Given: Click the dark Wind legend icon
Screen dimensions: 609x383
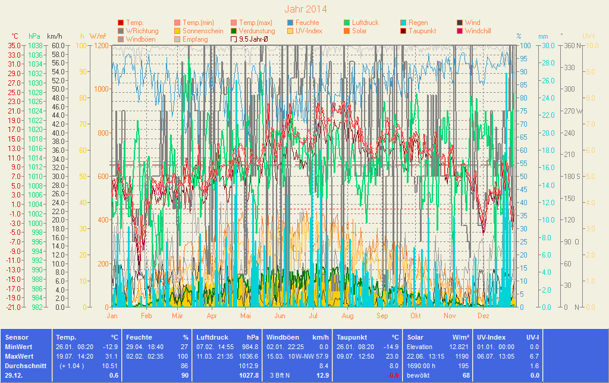Looking at the screenshot, I should [460, 23].
